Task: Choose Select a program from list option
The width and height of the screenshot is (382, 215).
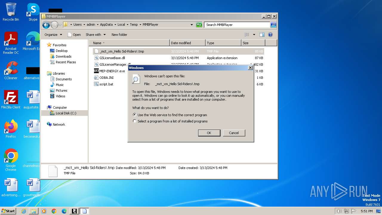Action: (x=170, y=121)
